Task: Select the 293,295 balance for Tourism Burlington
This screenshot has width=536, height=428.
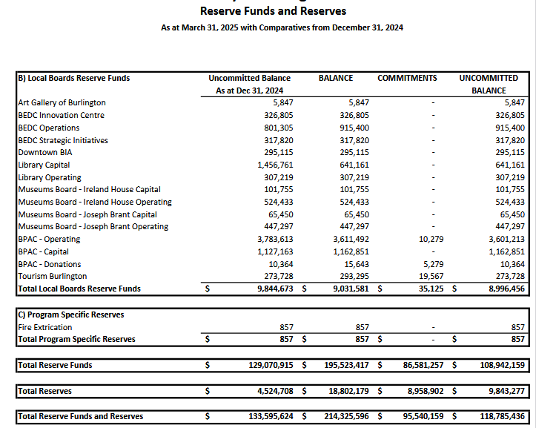Action: click(x=354, y=276)
